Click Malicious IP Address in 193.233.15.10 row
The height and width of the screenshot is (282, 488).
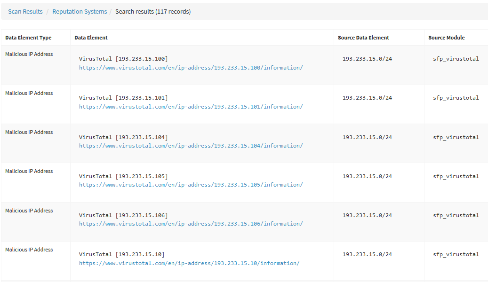(x=29, y=250)
